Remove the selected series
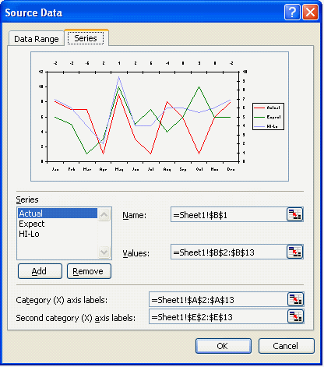The width and height of the screenshot is (324, 367). coord(89,271)
